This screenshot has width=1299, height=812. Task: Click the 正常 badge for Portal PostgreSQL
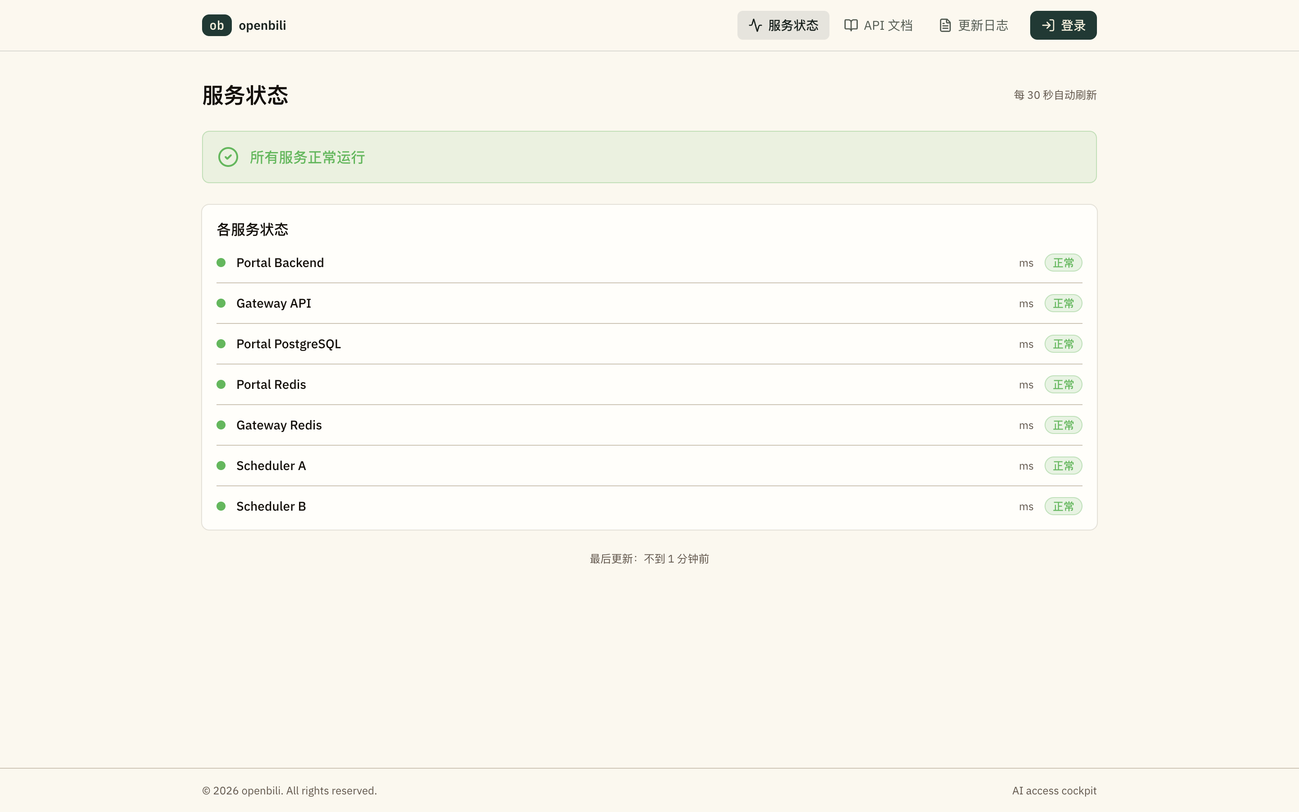click(x=1063, y=344)
